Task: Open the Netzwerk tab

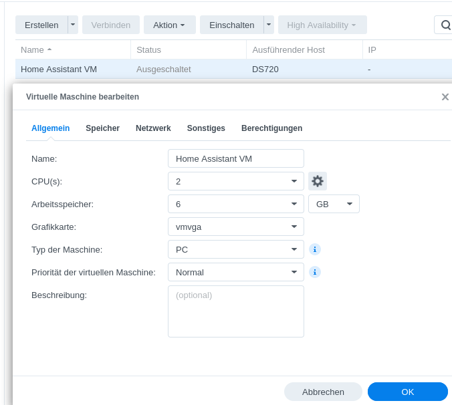Action: pyautogui.click(x=153, y=128)
